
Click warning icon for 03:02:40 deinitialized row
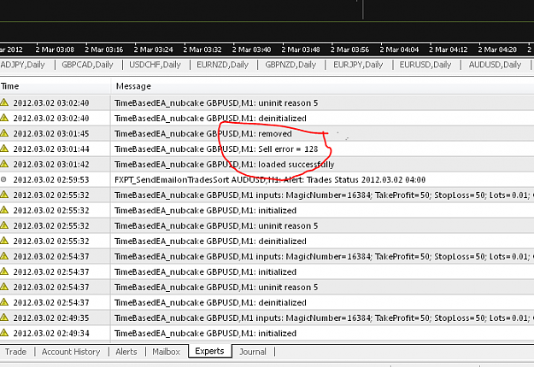click(4, 118)
